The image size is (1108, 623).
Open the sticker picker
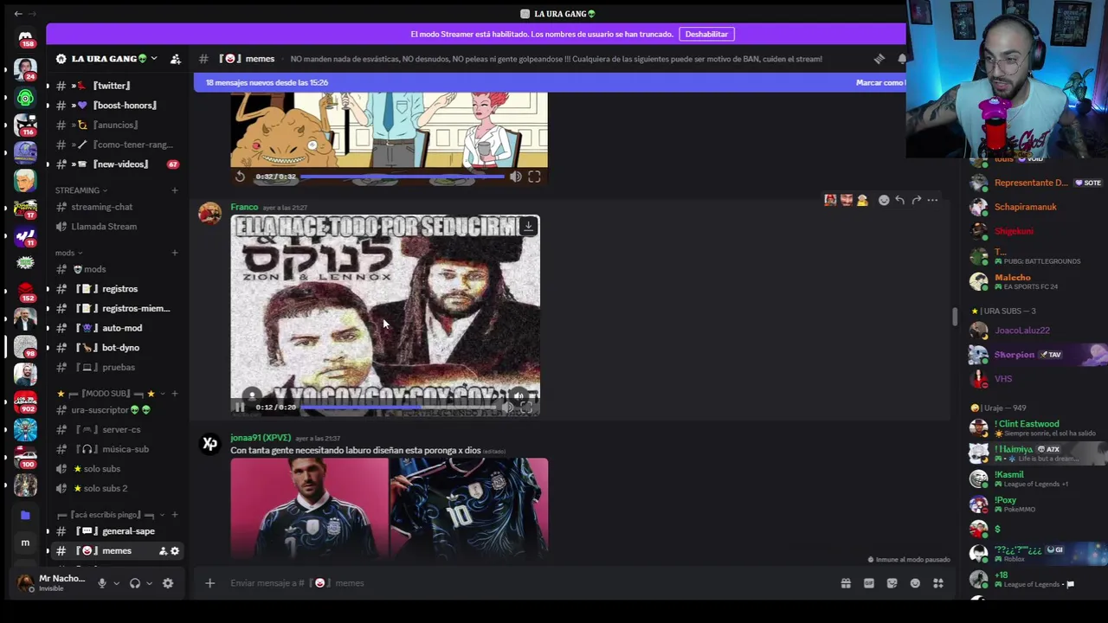[892, 583]
